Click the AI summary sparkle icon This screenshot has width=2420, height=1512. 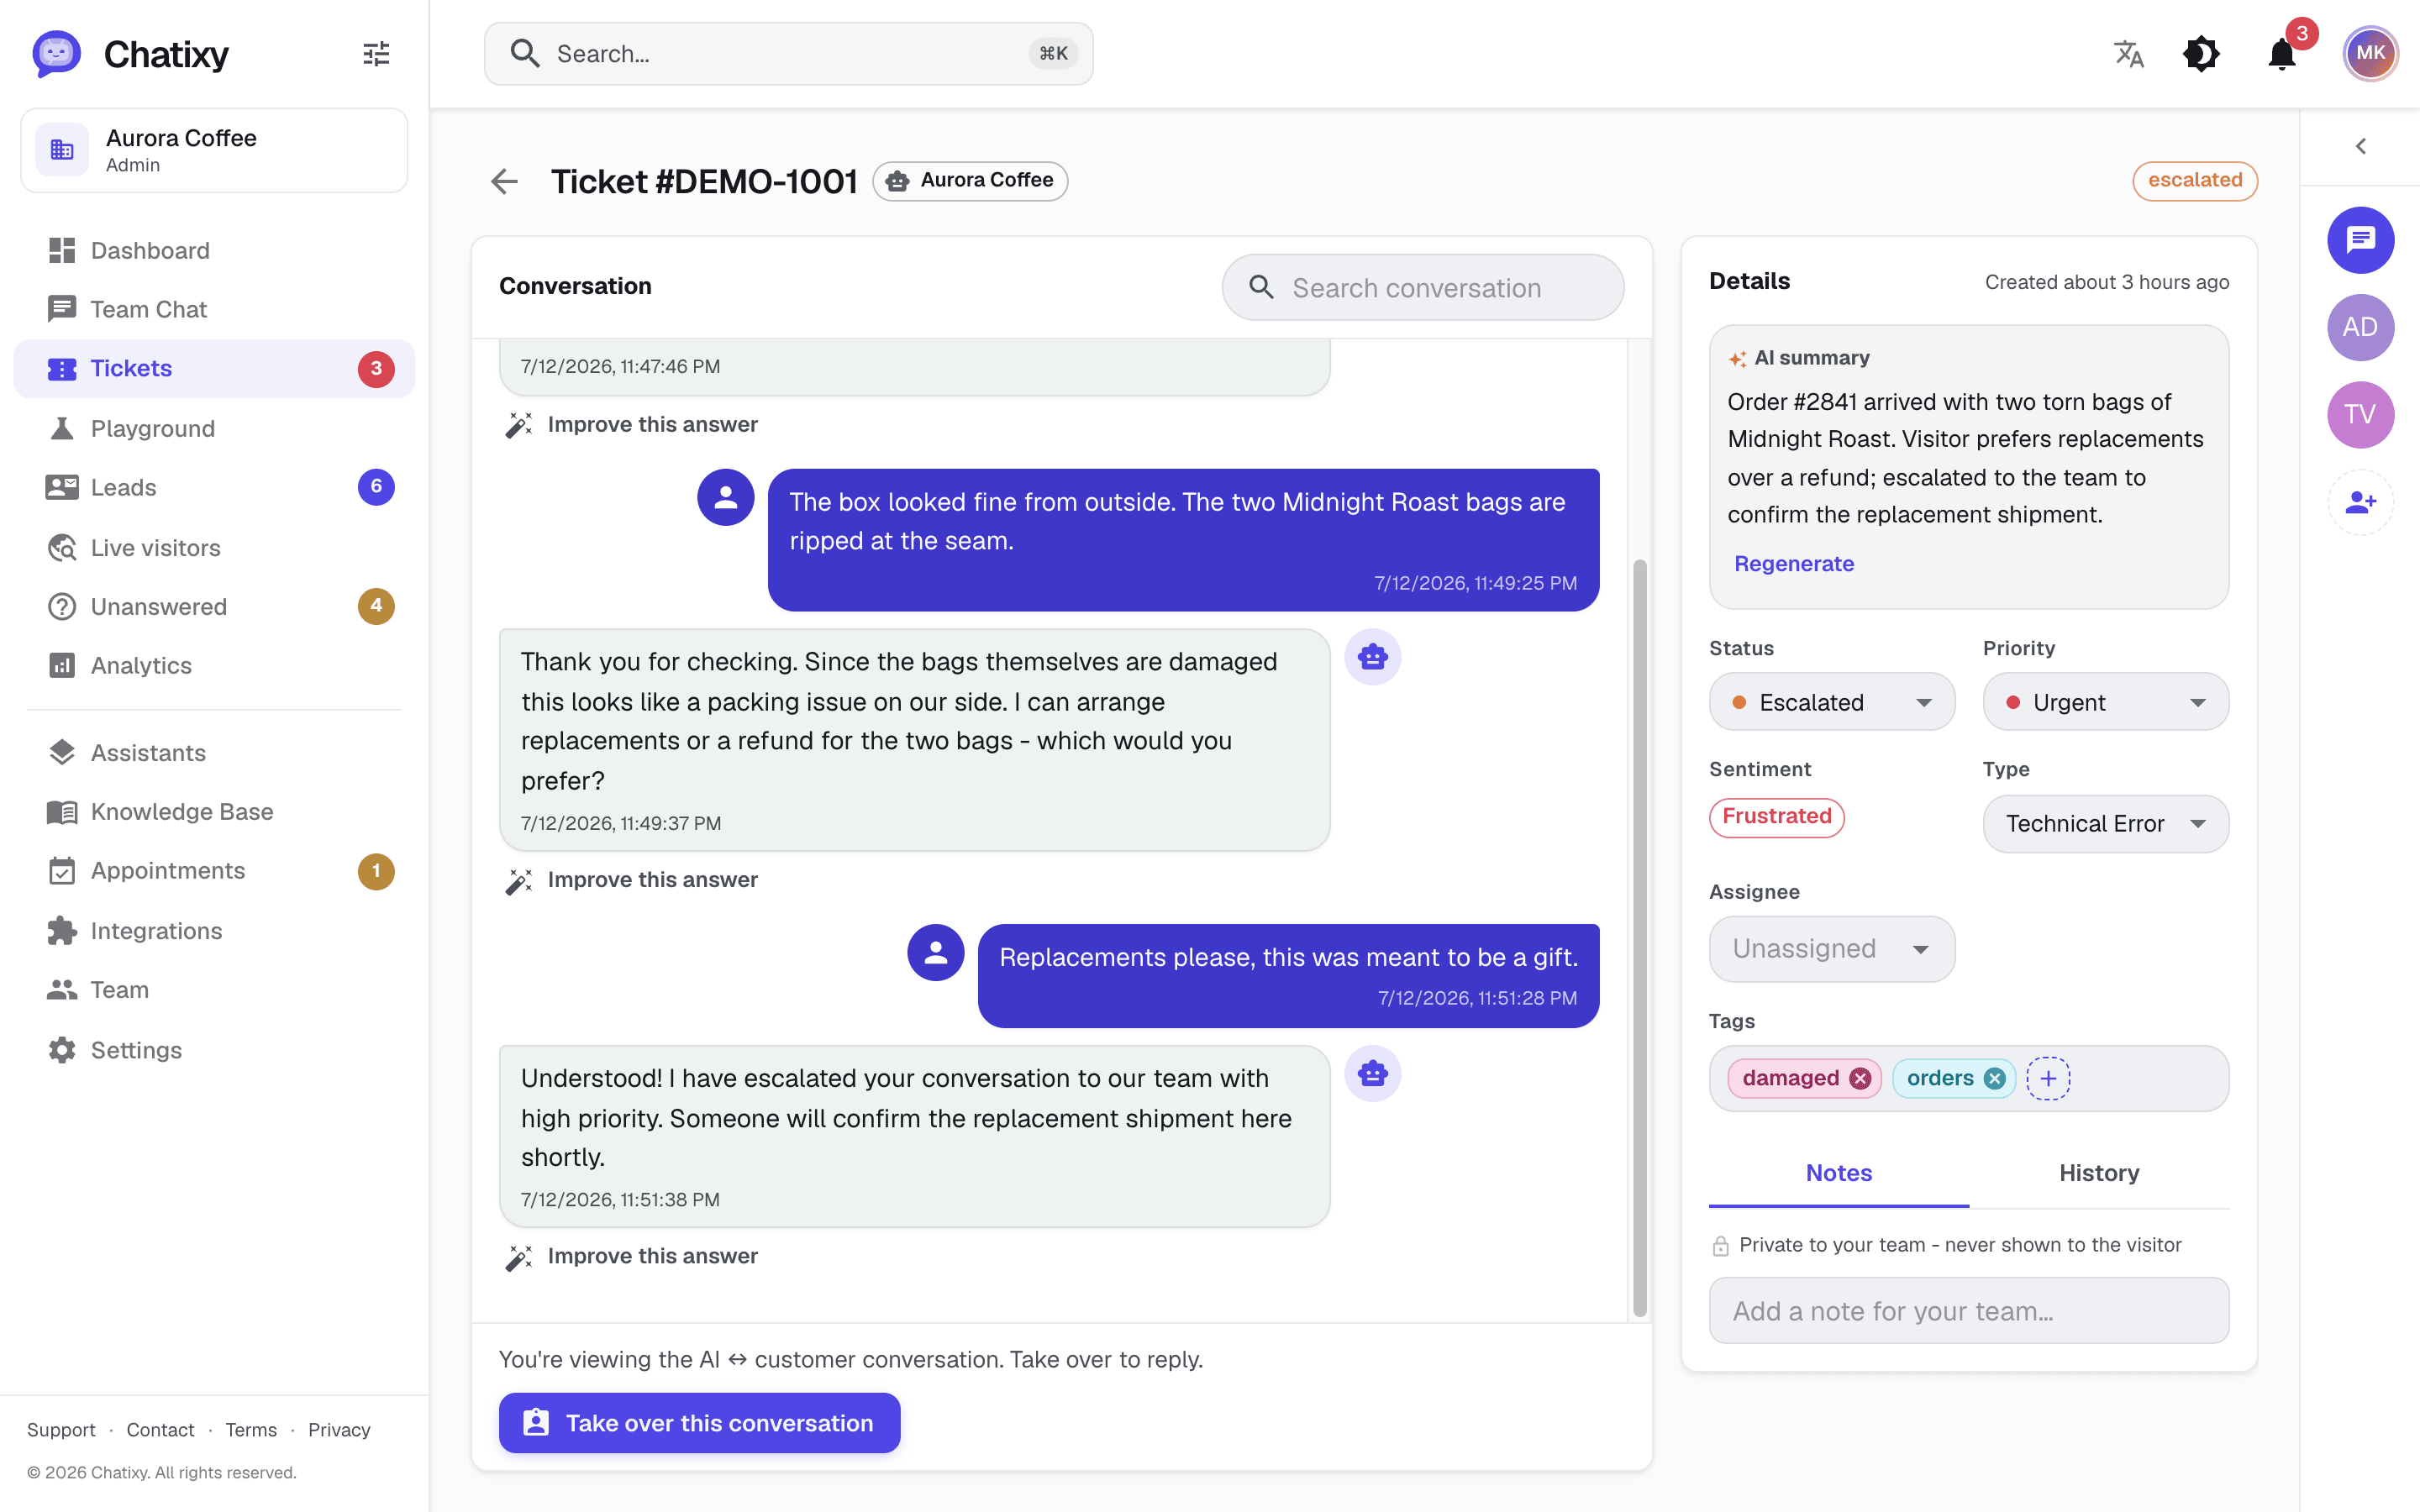click(1737, 359)
